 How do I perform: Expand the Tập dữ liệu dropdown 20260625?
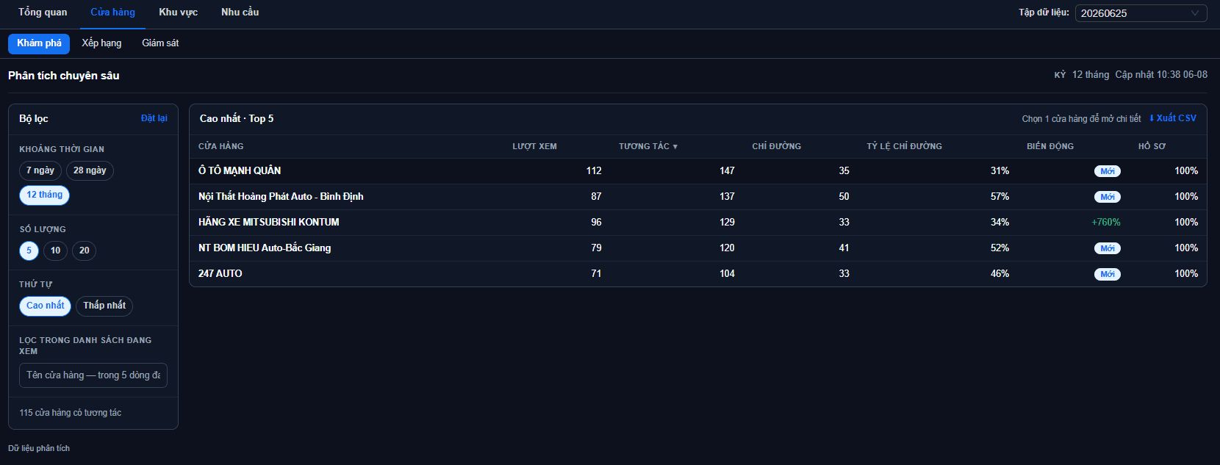(1141, 13)
